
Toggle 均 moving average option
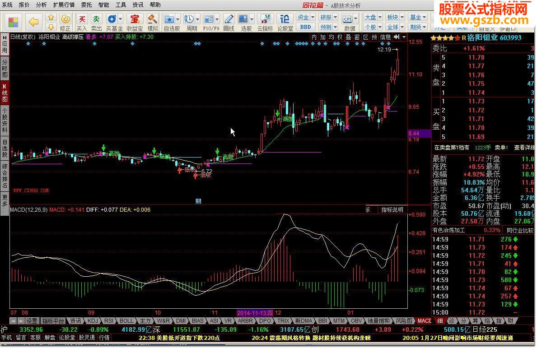(x=331, y=37)
